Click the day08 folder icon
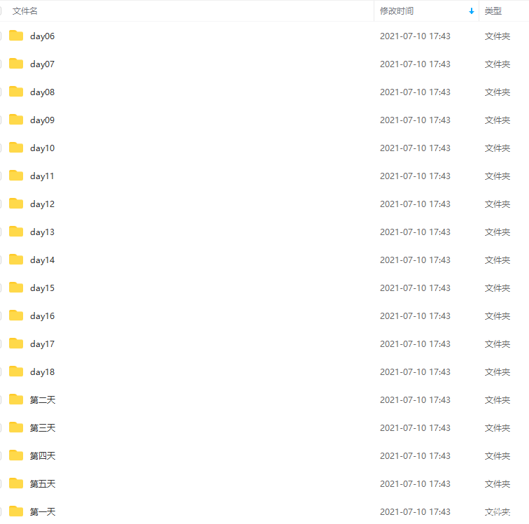The image size is (529, 524). point(16,92)
